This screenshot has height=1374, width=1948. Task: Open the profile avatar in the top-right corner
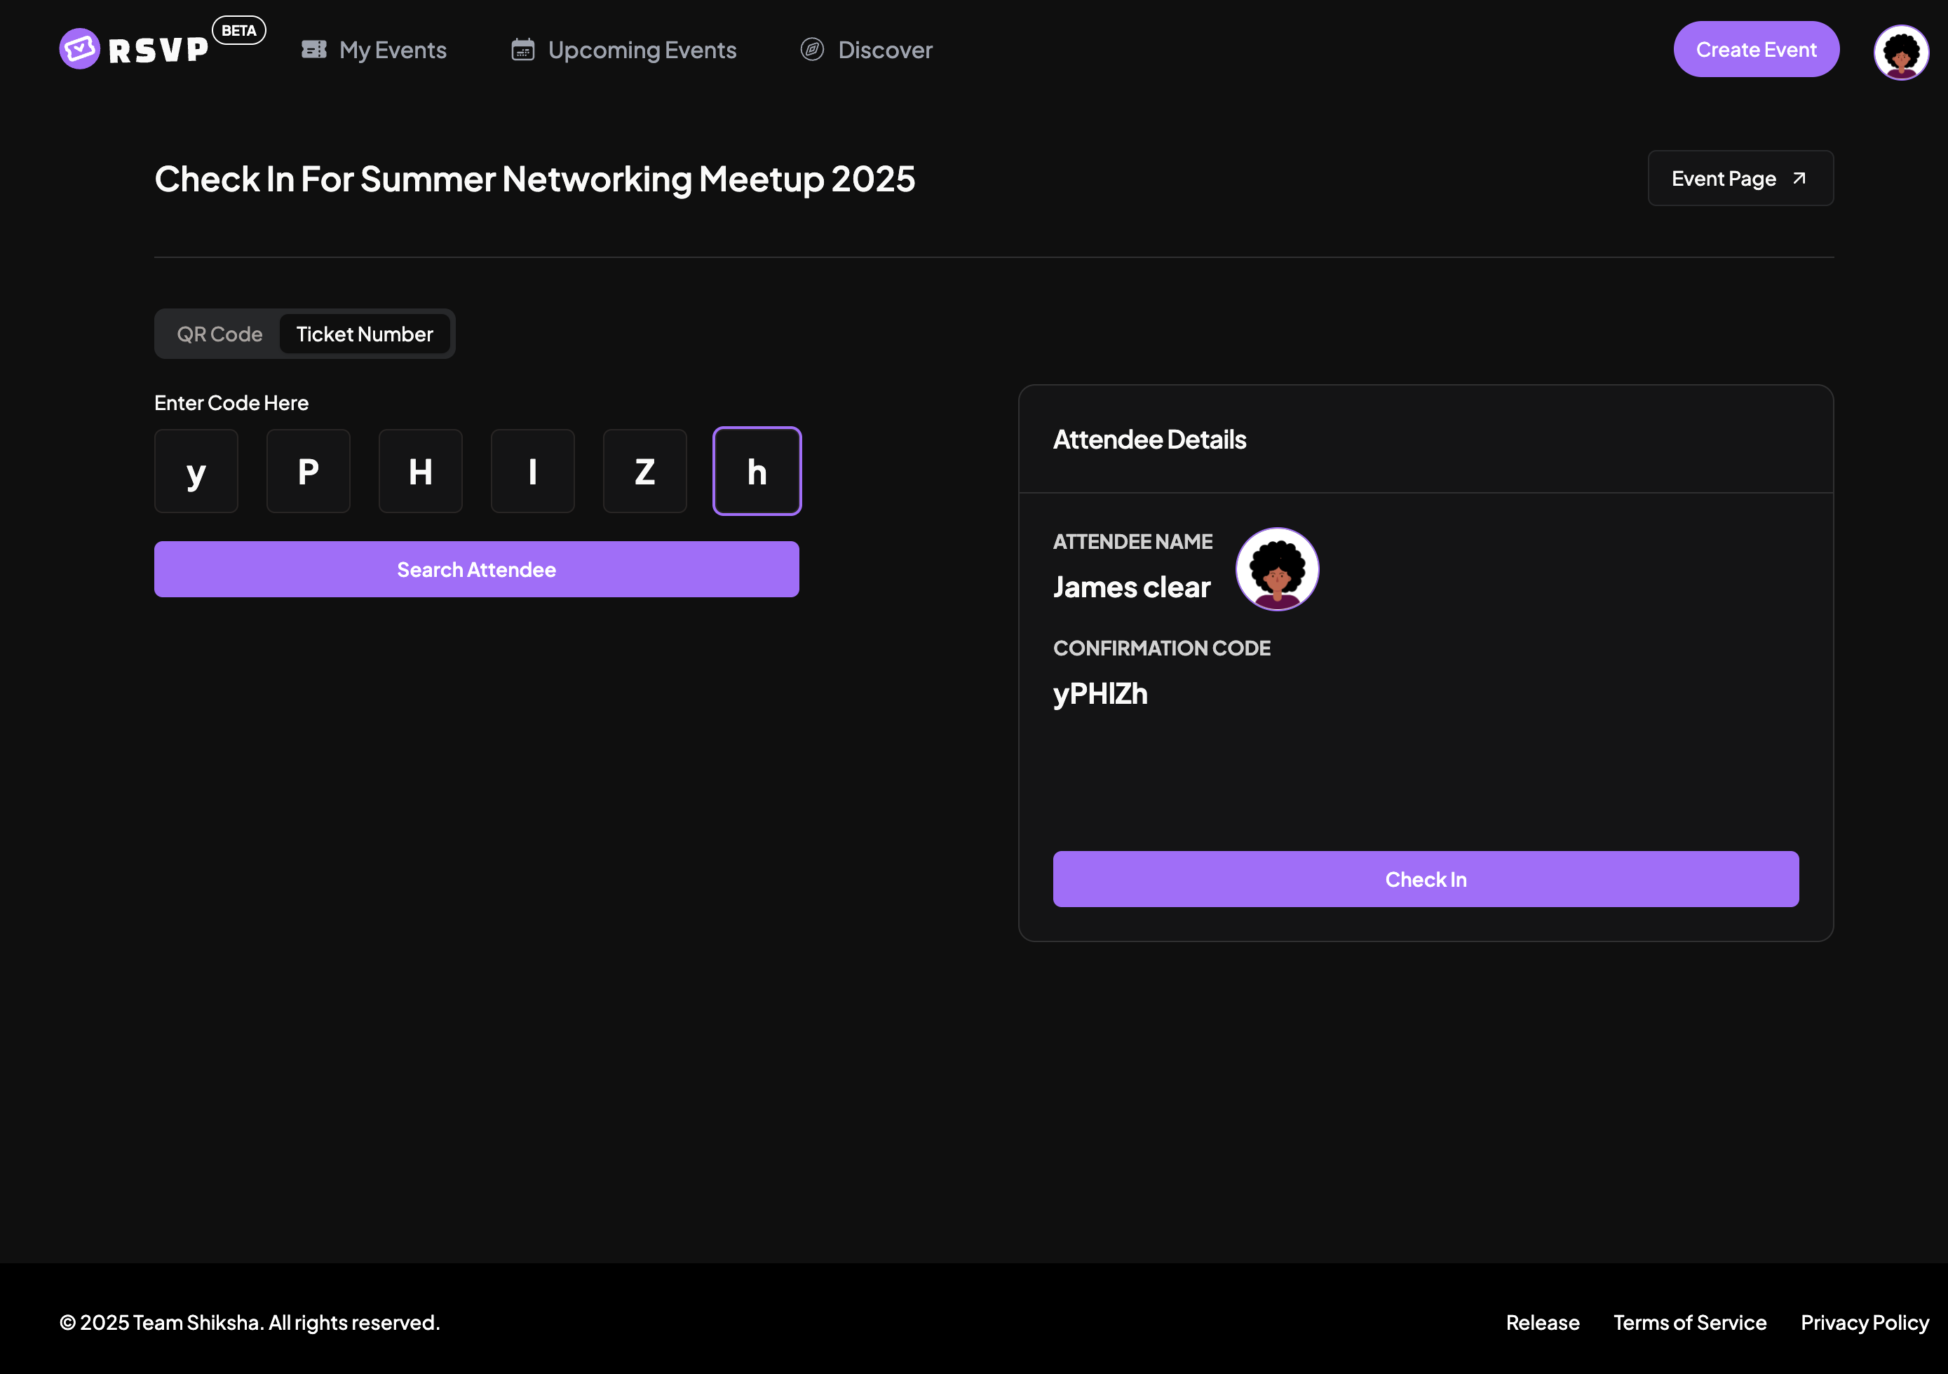[x=1900, y=53]
